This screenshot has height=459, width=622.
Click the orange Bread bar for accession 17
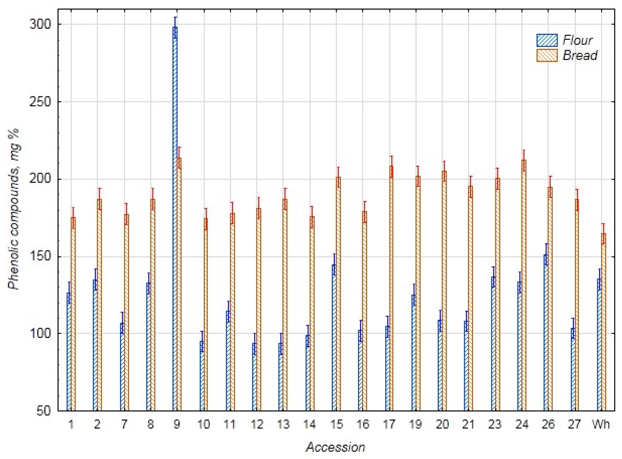[391, 289]
